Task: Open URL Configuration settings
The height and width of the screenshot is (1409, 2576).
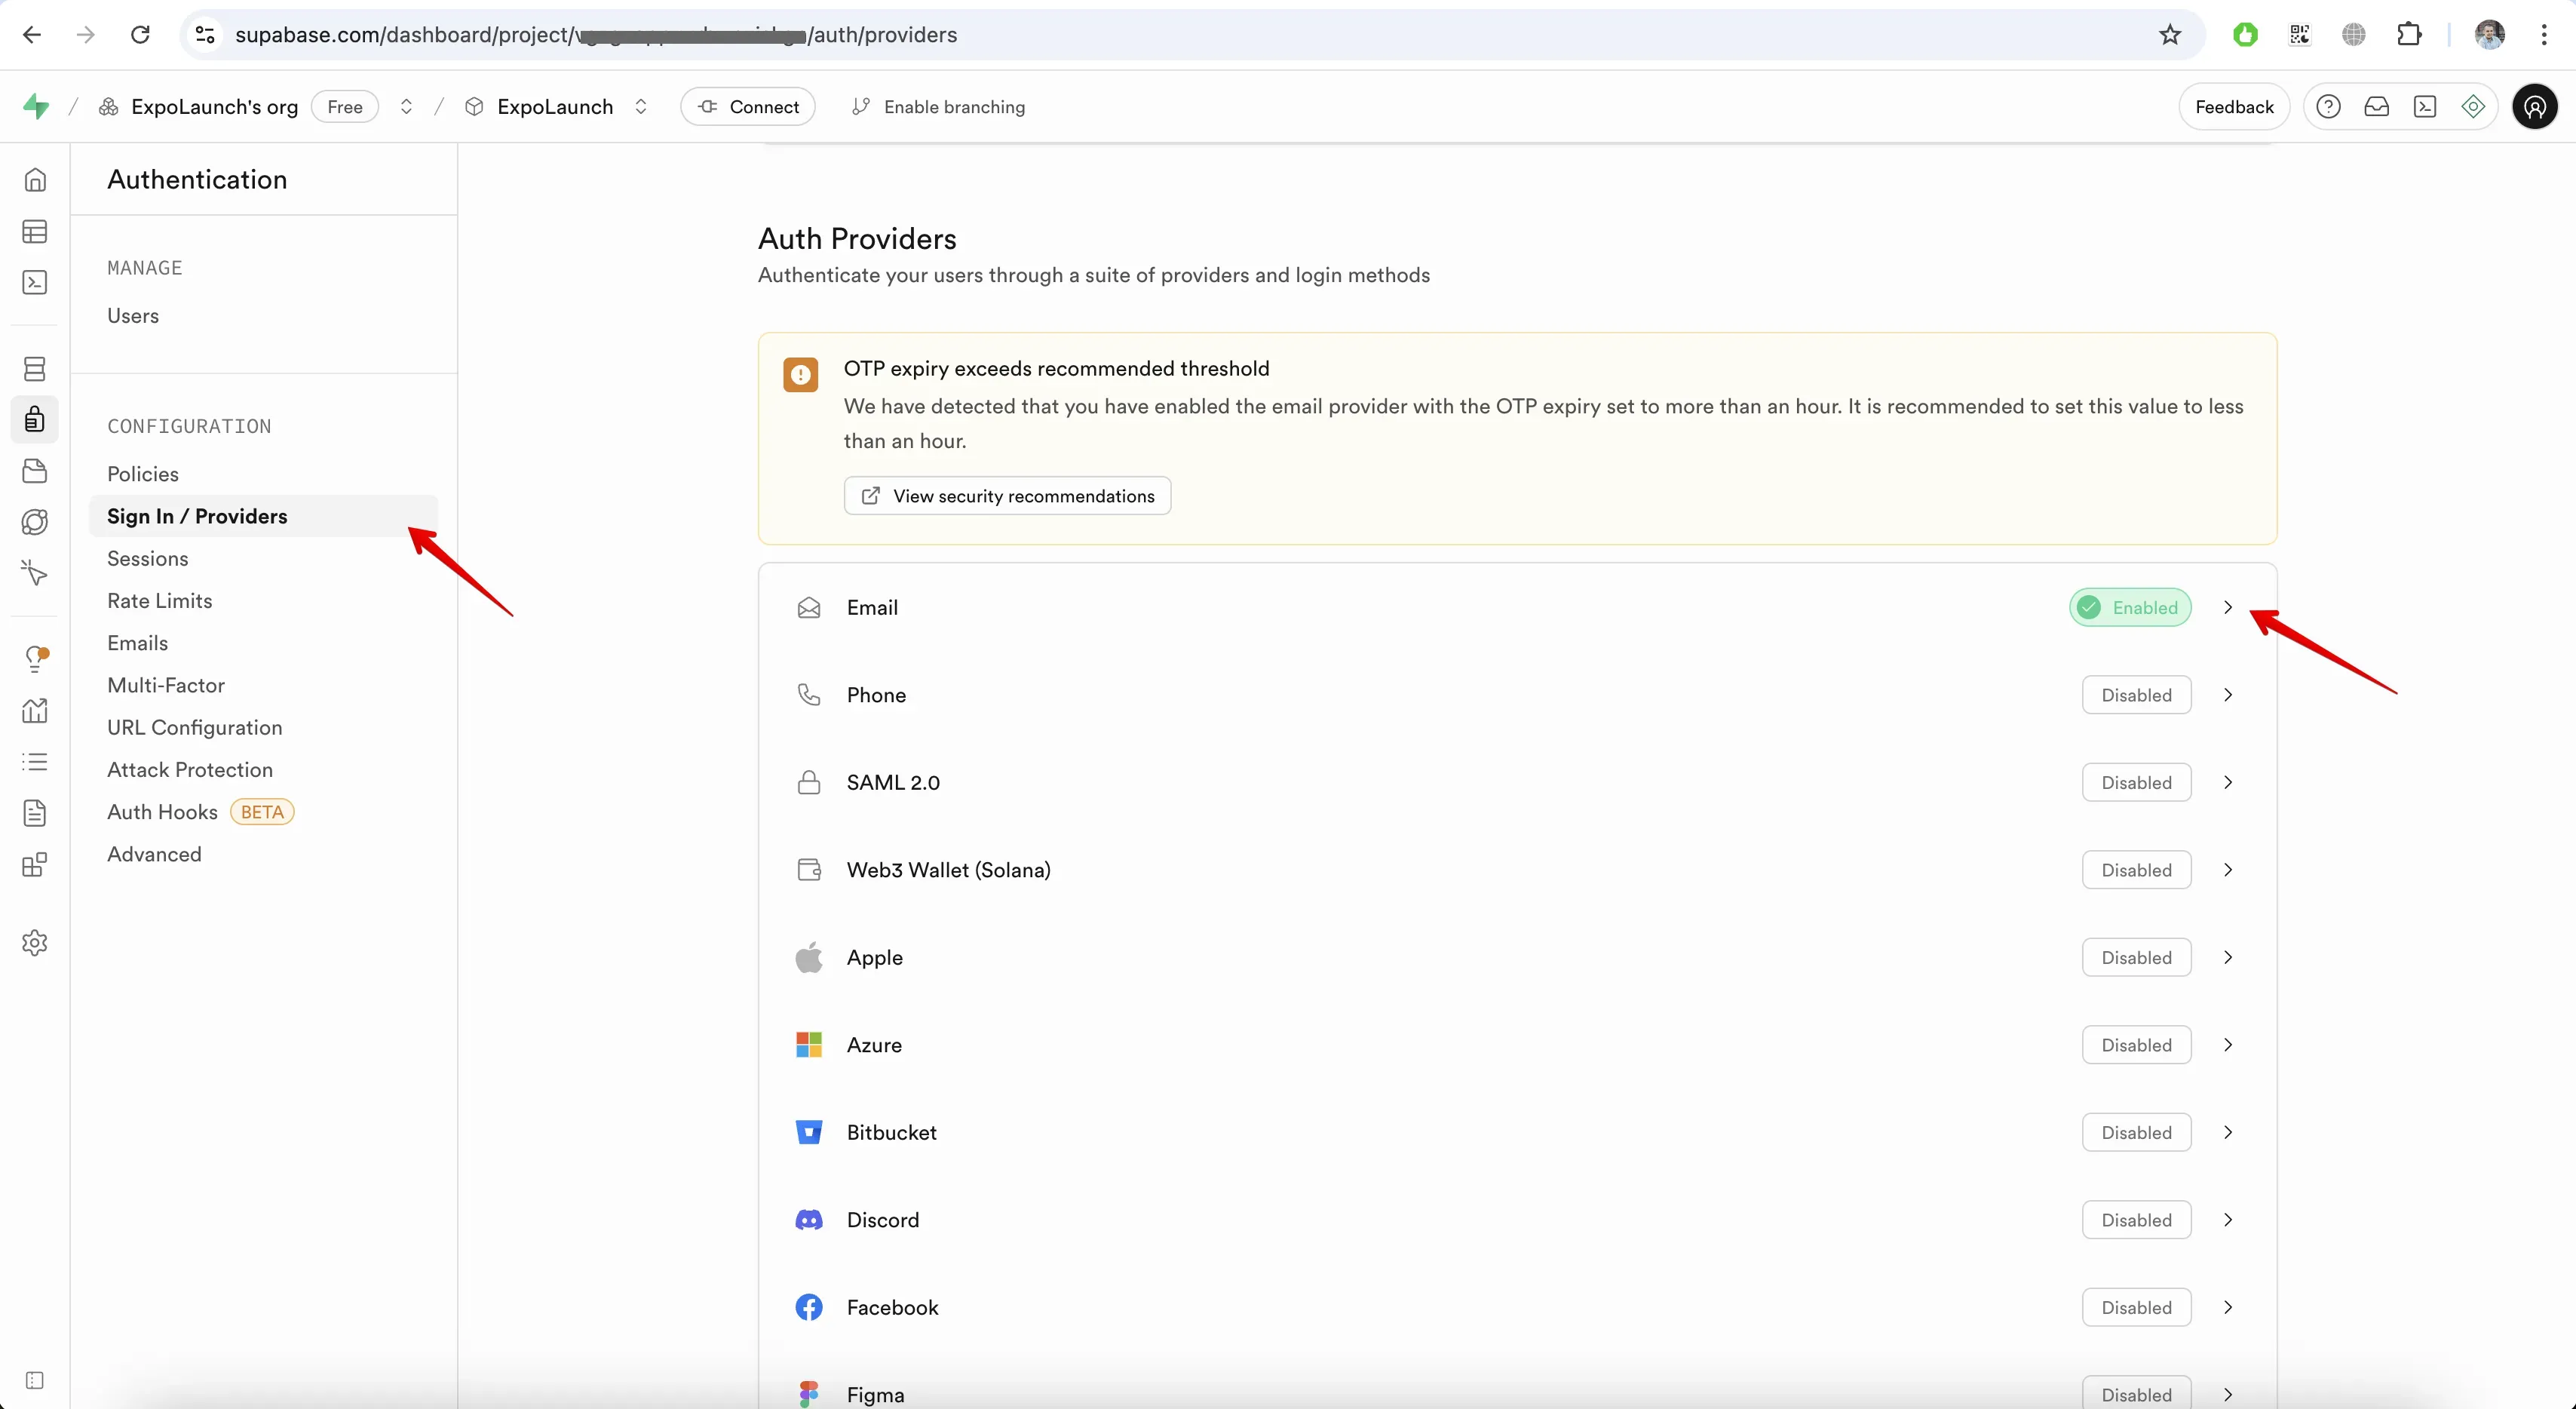Action: click(195, 728)
